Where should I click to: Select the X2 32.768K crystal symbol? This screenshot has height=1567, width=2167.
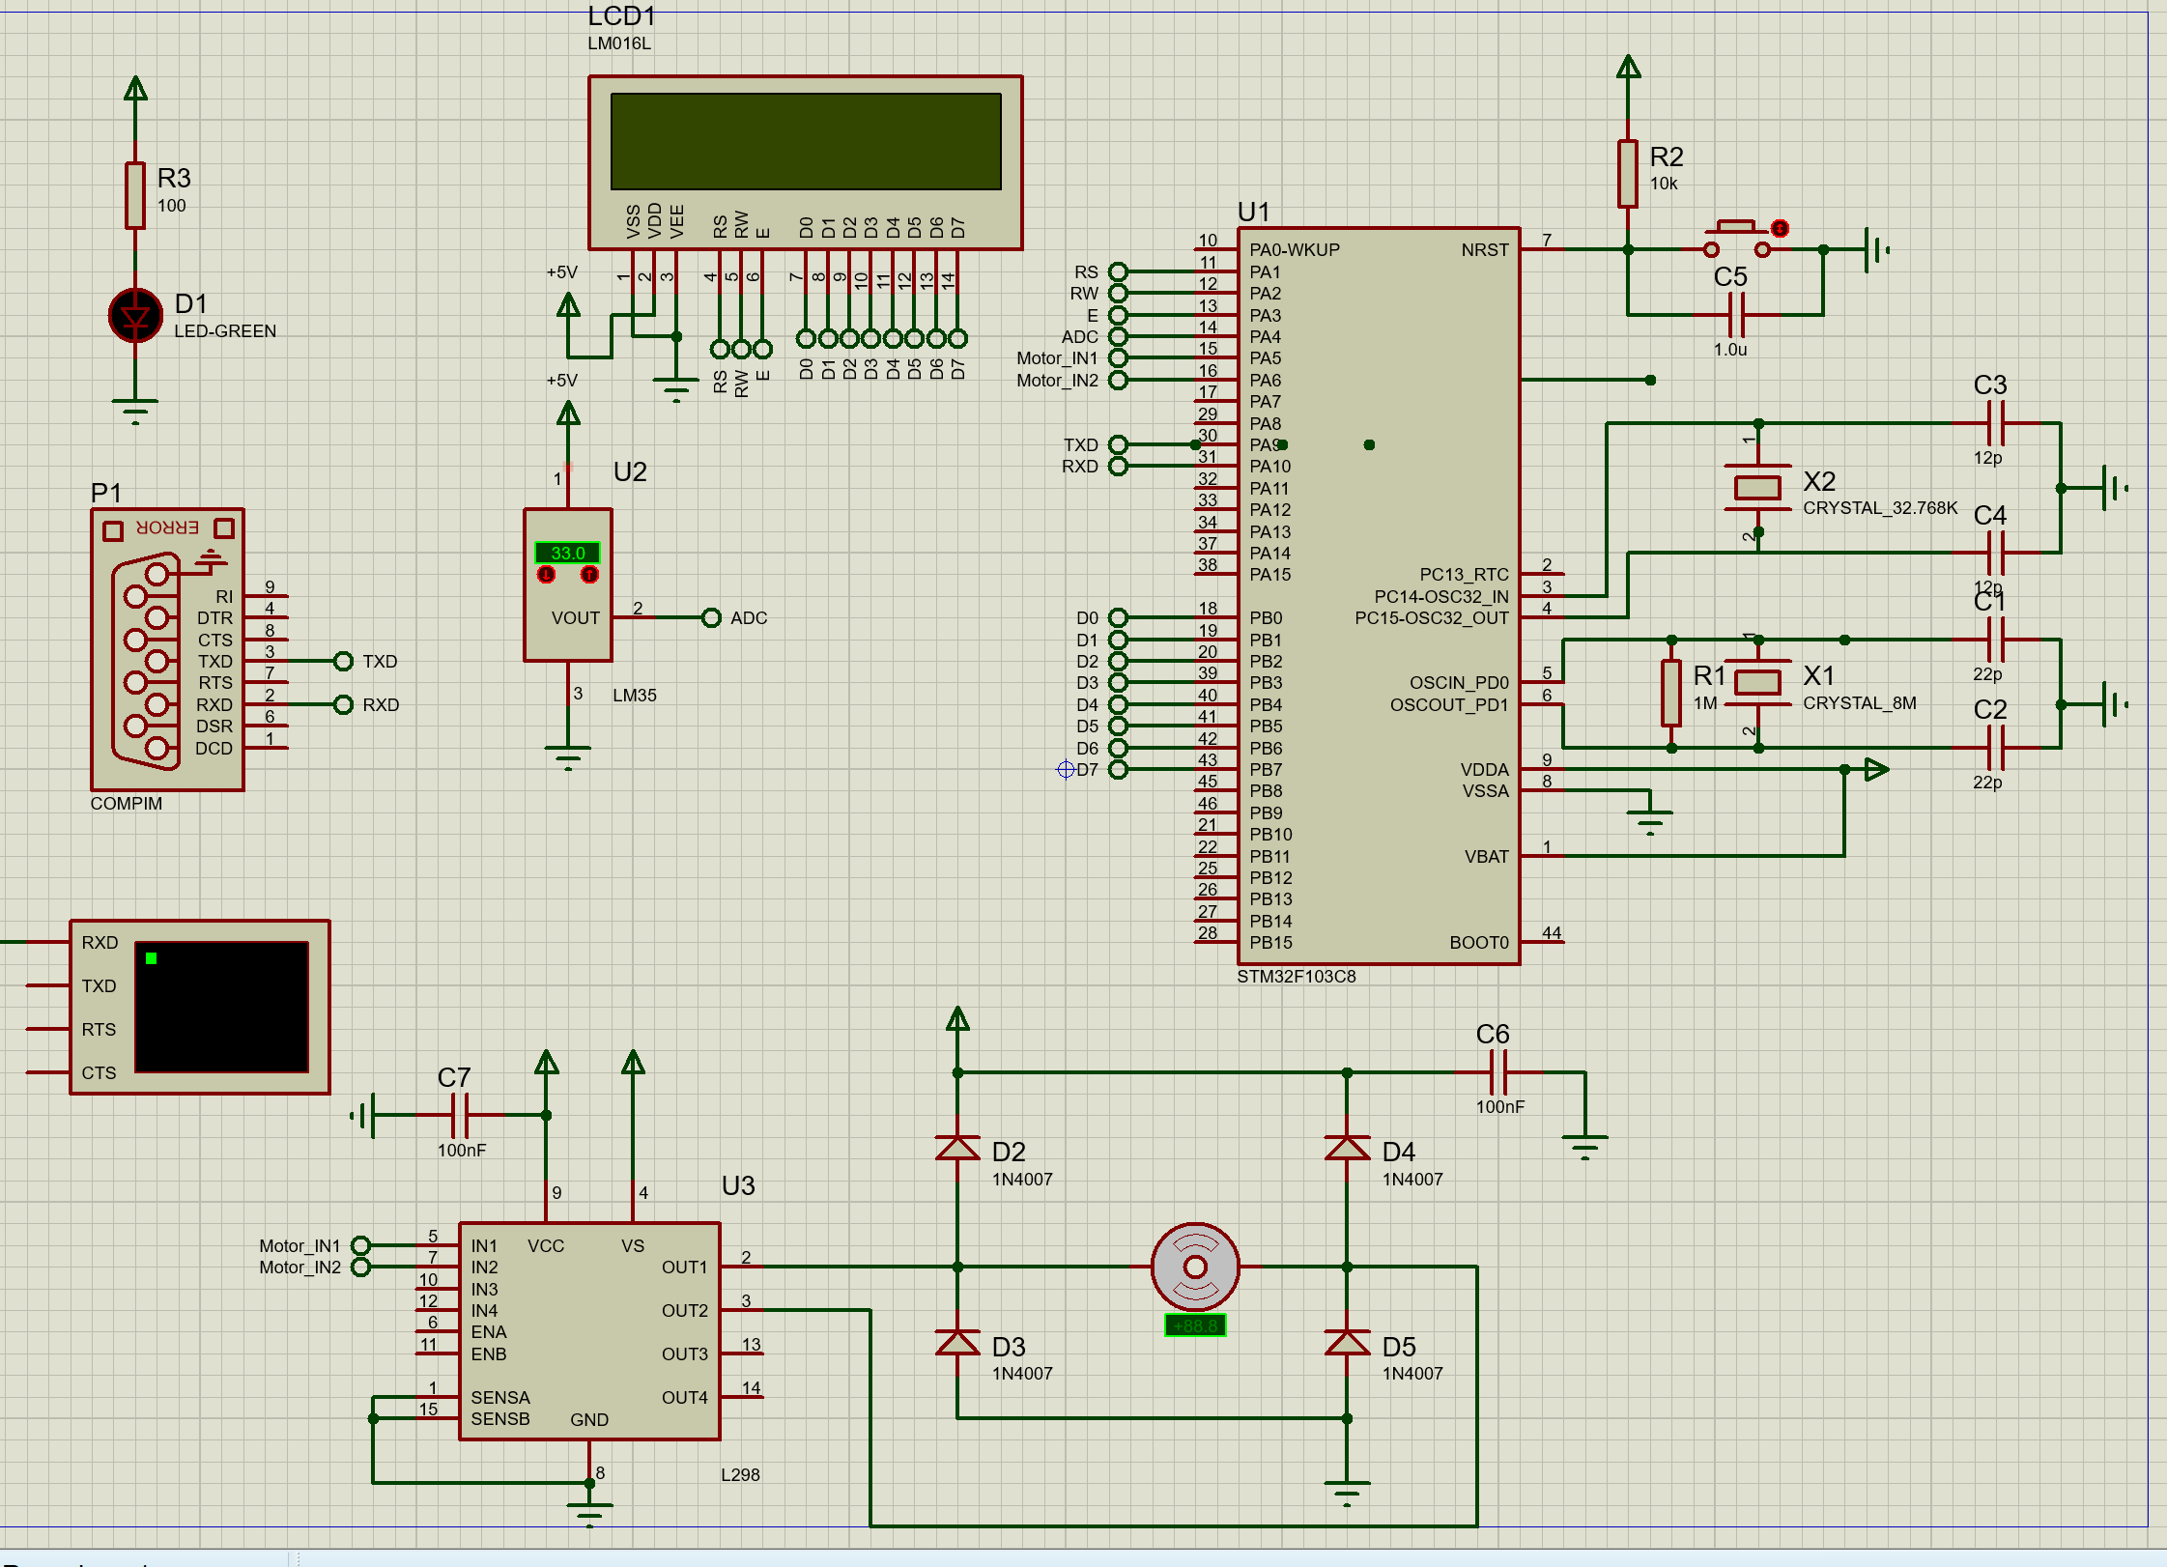[1757, 487]
